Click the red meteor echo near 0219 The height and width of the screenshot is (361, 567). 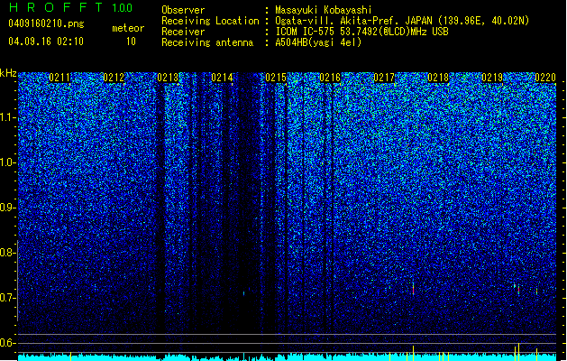click(x=518, y=290)
